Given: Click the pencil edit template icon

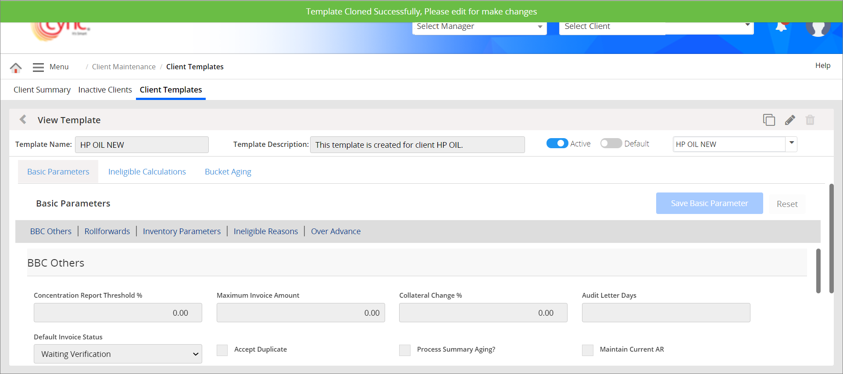Looking at the screenshot, I should pyautogui.click(x=789, y=120).
